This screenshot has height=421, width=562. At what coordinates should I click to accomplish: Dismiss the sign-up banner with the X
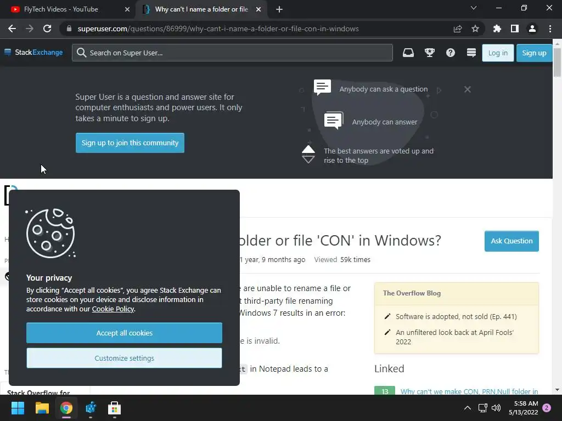click(468, 89)
